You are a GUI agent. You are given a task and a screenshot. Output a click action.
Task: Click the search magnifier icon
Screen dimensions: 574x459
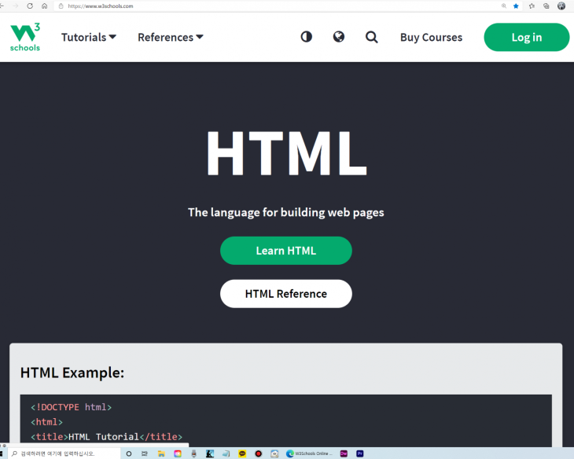point(372,37)
